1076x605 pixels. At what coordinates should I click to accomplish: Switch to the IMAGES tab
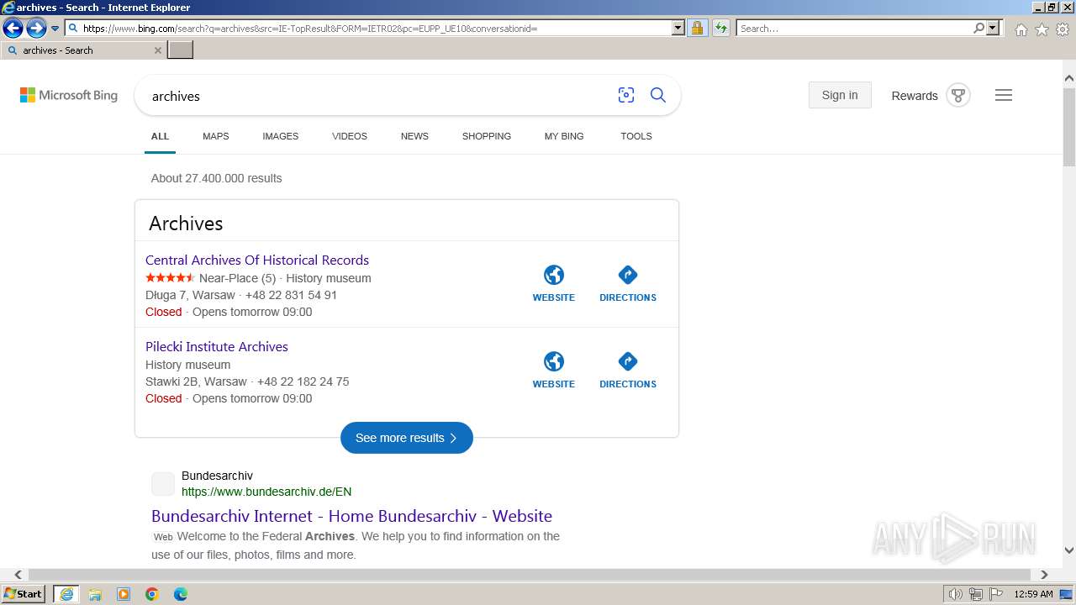280,136
